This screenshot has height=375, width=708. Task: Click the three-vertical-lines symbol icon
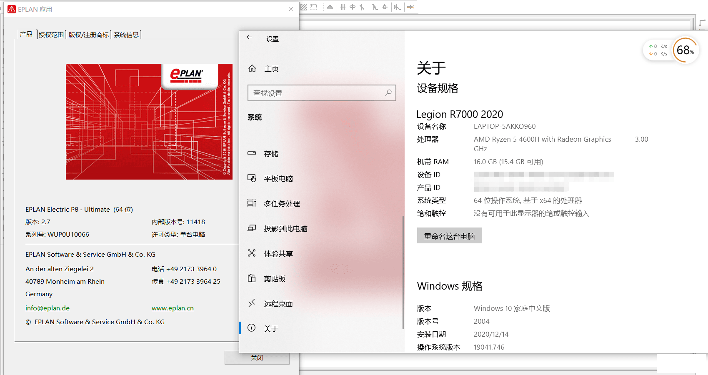pos(343,7)
